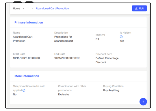
Task: Click the Discount Item label
Action: click(104, 54)
